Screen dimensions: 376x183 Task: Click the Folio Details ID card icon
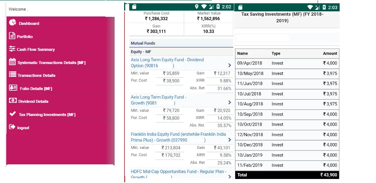tap(13, 87)
